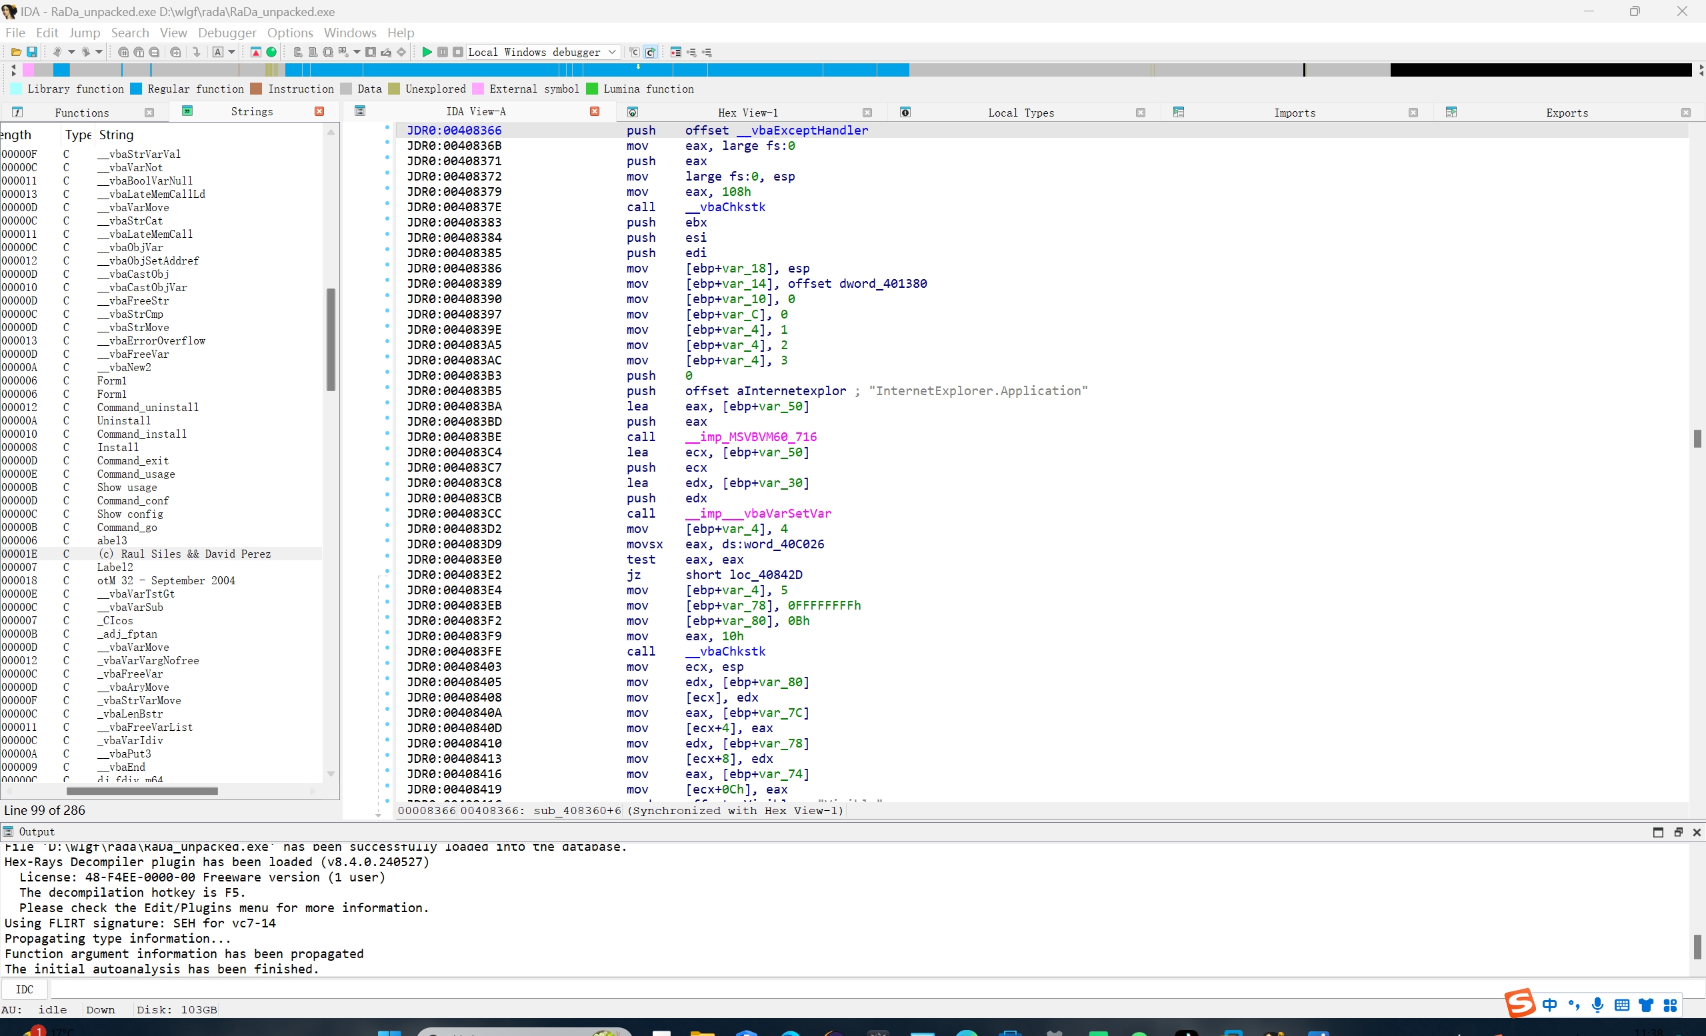Save the database with the floppy icon
Viewport: 1706px width, 1036px height.
click(31, 52)
